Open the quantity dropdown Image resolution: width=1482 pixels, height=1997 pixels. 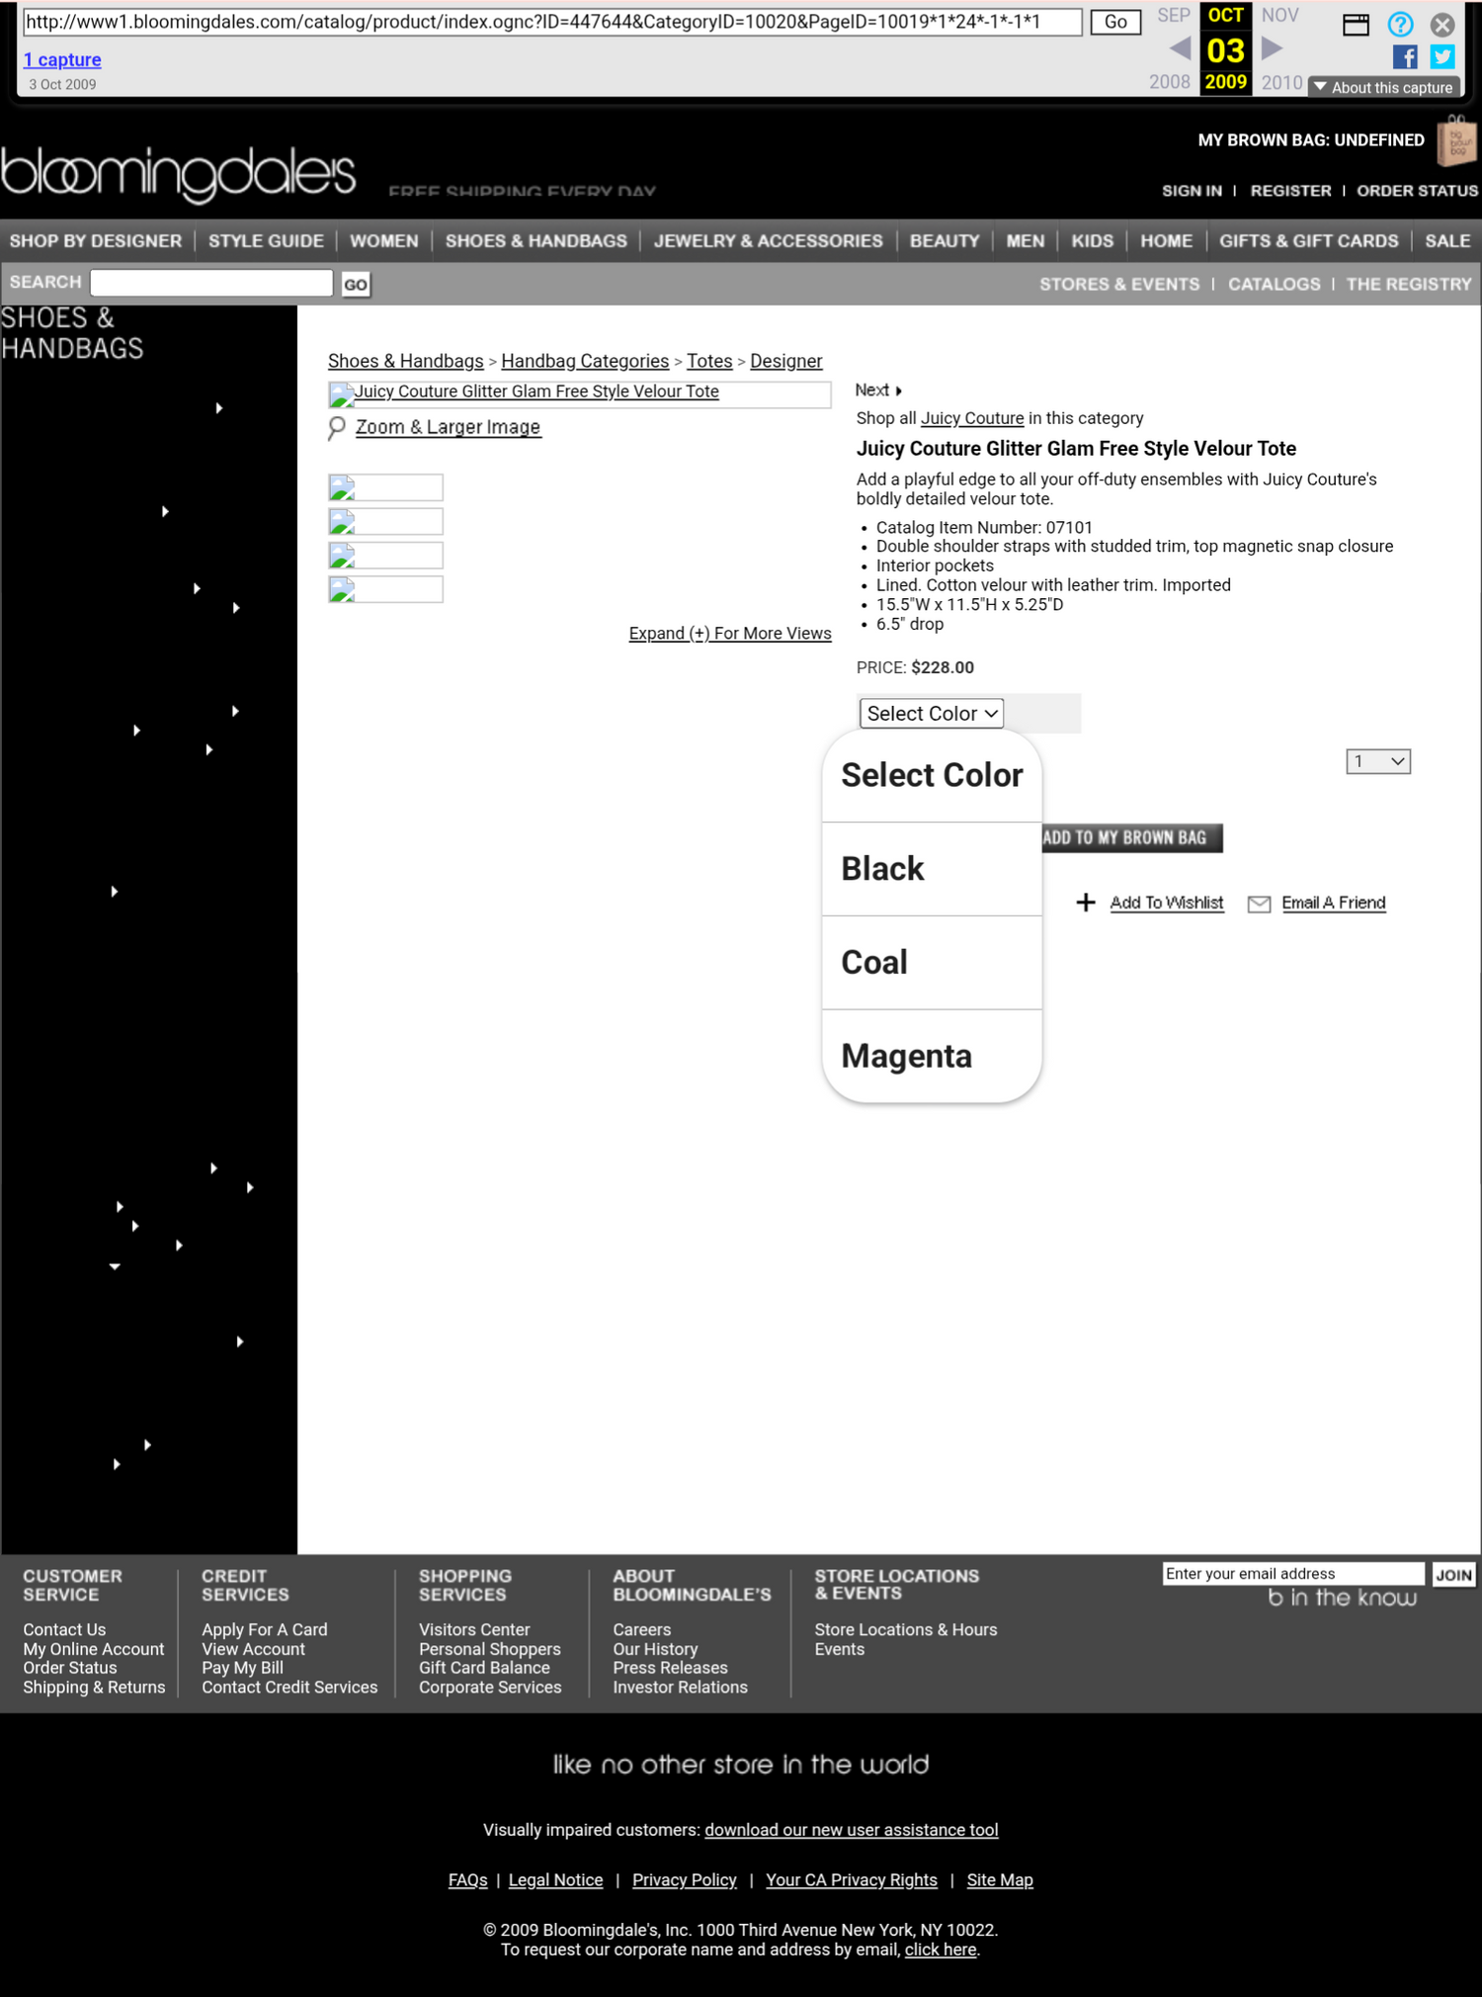[1377, 761]
